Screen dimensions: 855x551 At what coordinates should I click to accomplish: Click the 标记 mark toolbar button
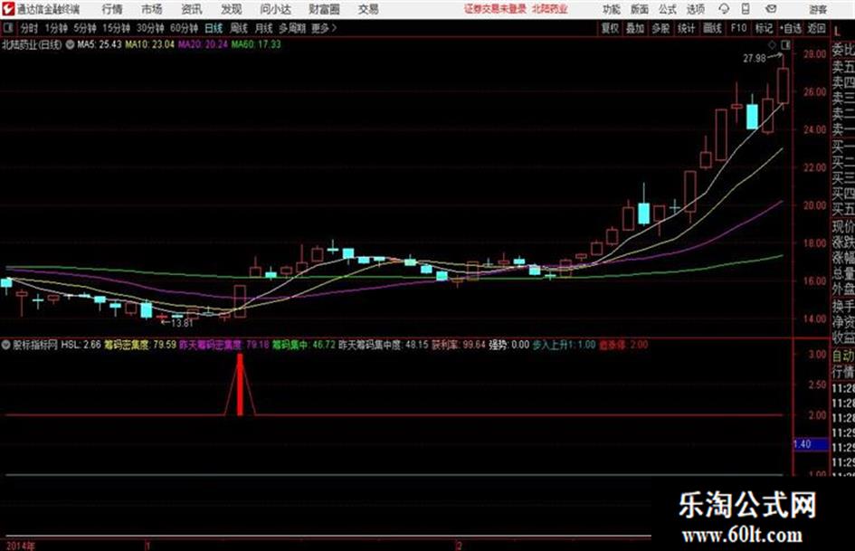coord(764,28)
